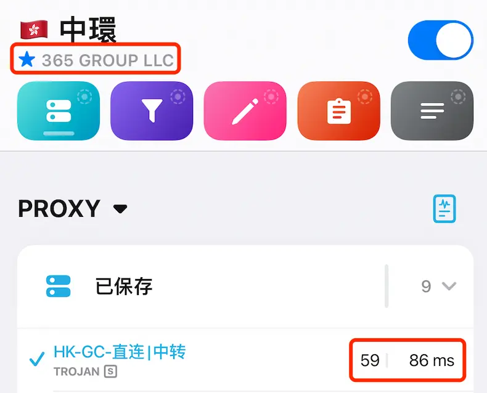
Task: Click the 9 count beside chevron
Action: (x=426, y=286)
